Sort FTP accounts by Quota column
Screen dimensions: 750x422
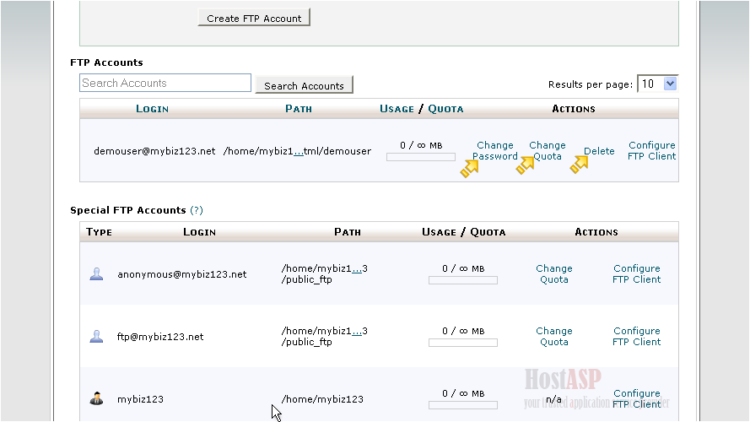[445, 109]
